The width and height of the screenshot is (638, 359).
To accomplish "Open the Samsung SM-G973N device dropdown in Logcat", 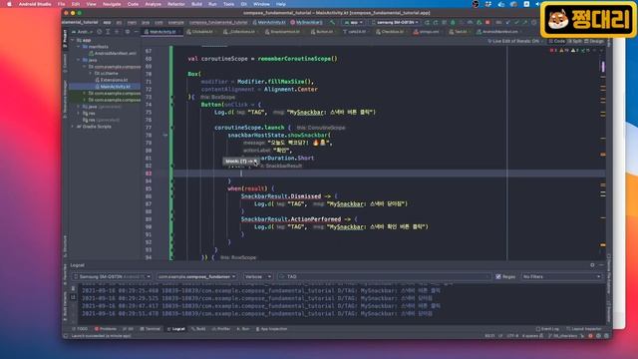I will point(112,276).
